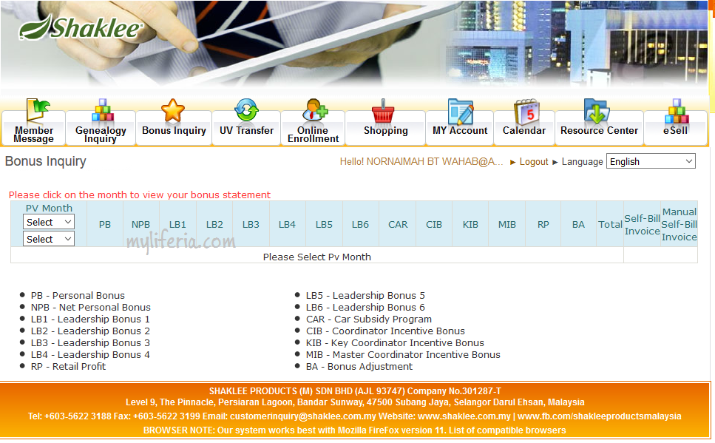Open Resource Center menu label
Image resolution: width=715 pixels, height=443 pixels.
[599, 130]
